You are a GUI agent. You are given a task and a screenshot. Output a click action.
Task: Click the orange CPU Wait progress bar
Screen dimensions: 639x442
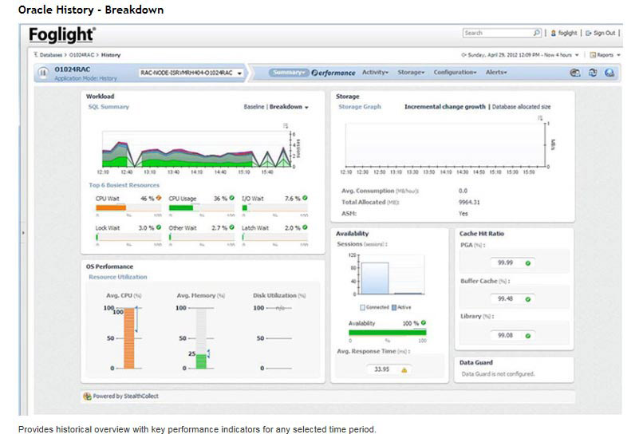[x=111, y=208]
